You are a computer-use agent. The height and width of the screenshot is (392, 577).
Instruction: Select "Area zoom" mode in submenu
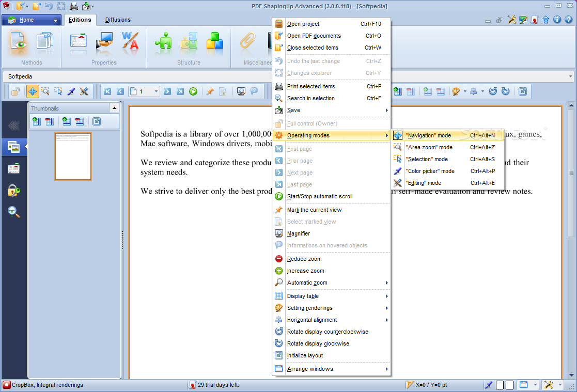(447, 147)
